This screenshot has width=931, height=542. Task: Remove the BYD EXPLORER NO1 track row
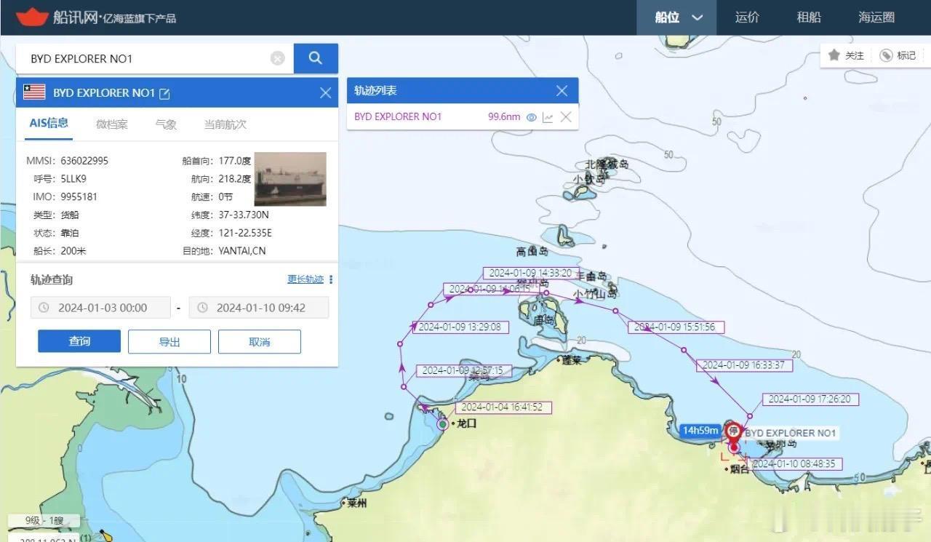pos(565,117)
